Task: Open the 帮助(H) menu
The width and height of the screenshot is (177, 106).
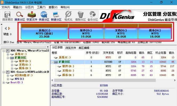Action: click(x=65, y=7)
